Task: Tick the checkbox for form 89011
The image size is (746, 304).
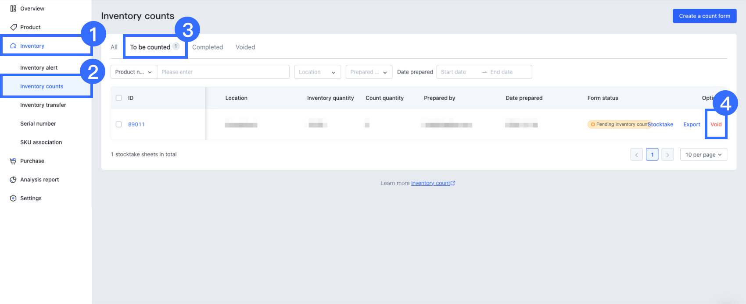Action: [x=118, y=124]
